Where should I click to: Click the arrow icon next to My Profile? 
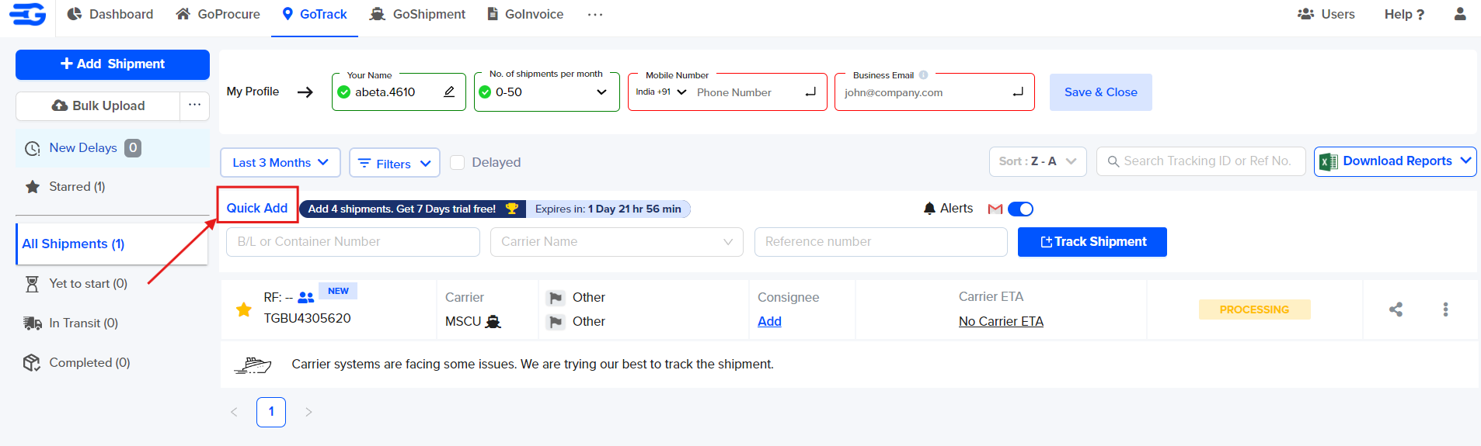[x=305, y=92]
